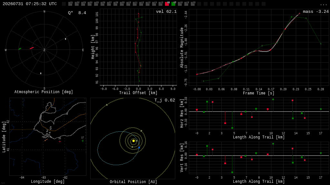The image size is (330, 185).
Task: Click the blue Earth dot on the orbit
Action: click(139, 148)
